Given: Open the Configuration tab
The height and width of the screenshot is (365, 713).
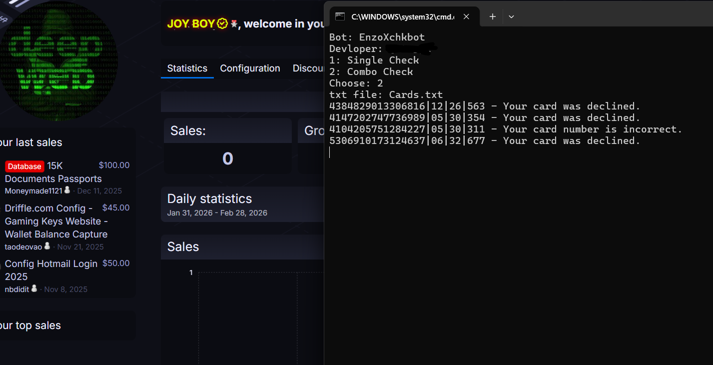Looking at the screenshot, I should (250, 68).
